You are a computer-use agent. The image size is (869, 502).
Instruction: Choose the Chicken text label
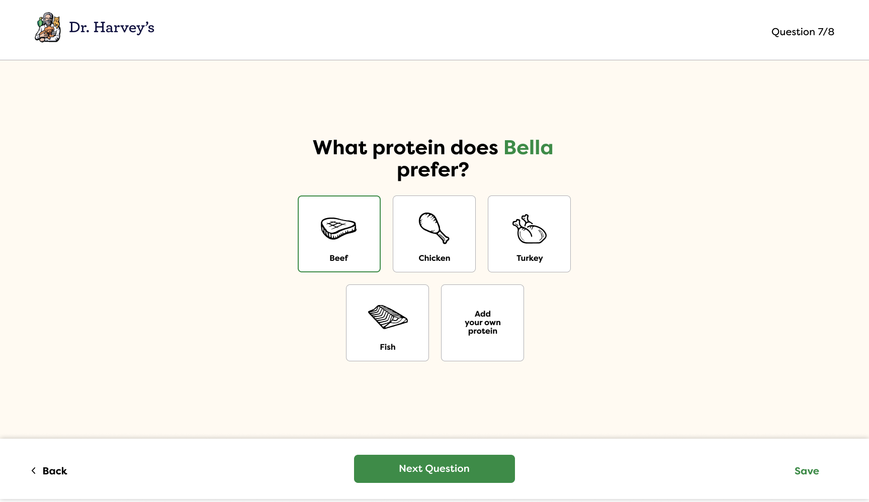(x=434, y=258)
